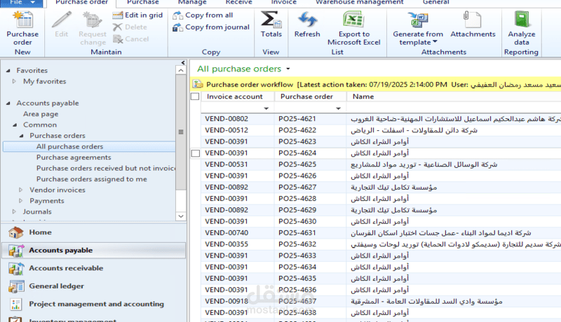This screenshot has width=561, height=322.
Task: Sort by Purchase order column header
Action: 311,97
